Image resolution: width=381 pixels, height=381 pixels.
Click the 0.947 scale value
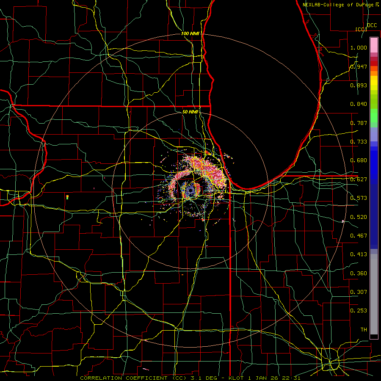point(359,66)
